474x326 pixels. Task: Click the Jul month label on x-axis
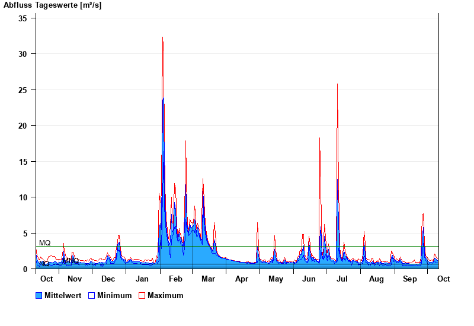[342, 279]
